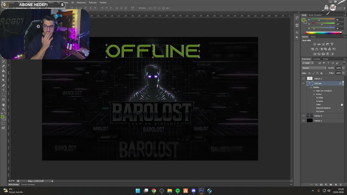Filter layers by type layers icon

(x=328, y=63)
